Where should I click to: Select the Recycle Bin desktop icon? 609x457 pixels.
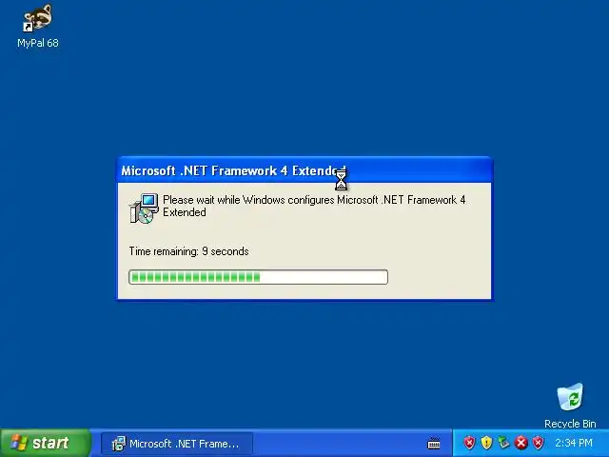[570, 406]
